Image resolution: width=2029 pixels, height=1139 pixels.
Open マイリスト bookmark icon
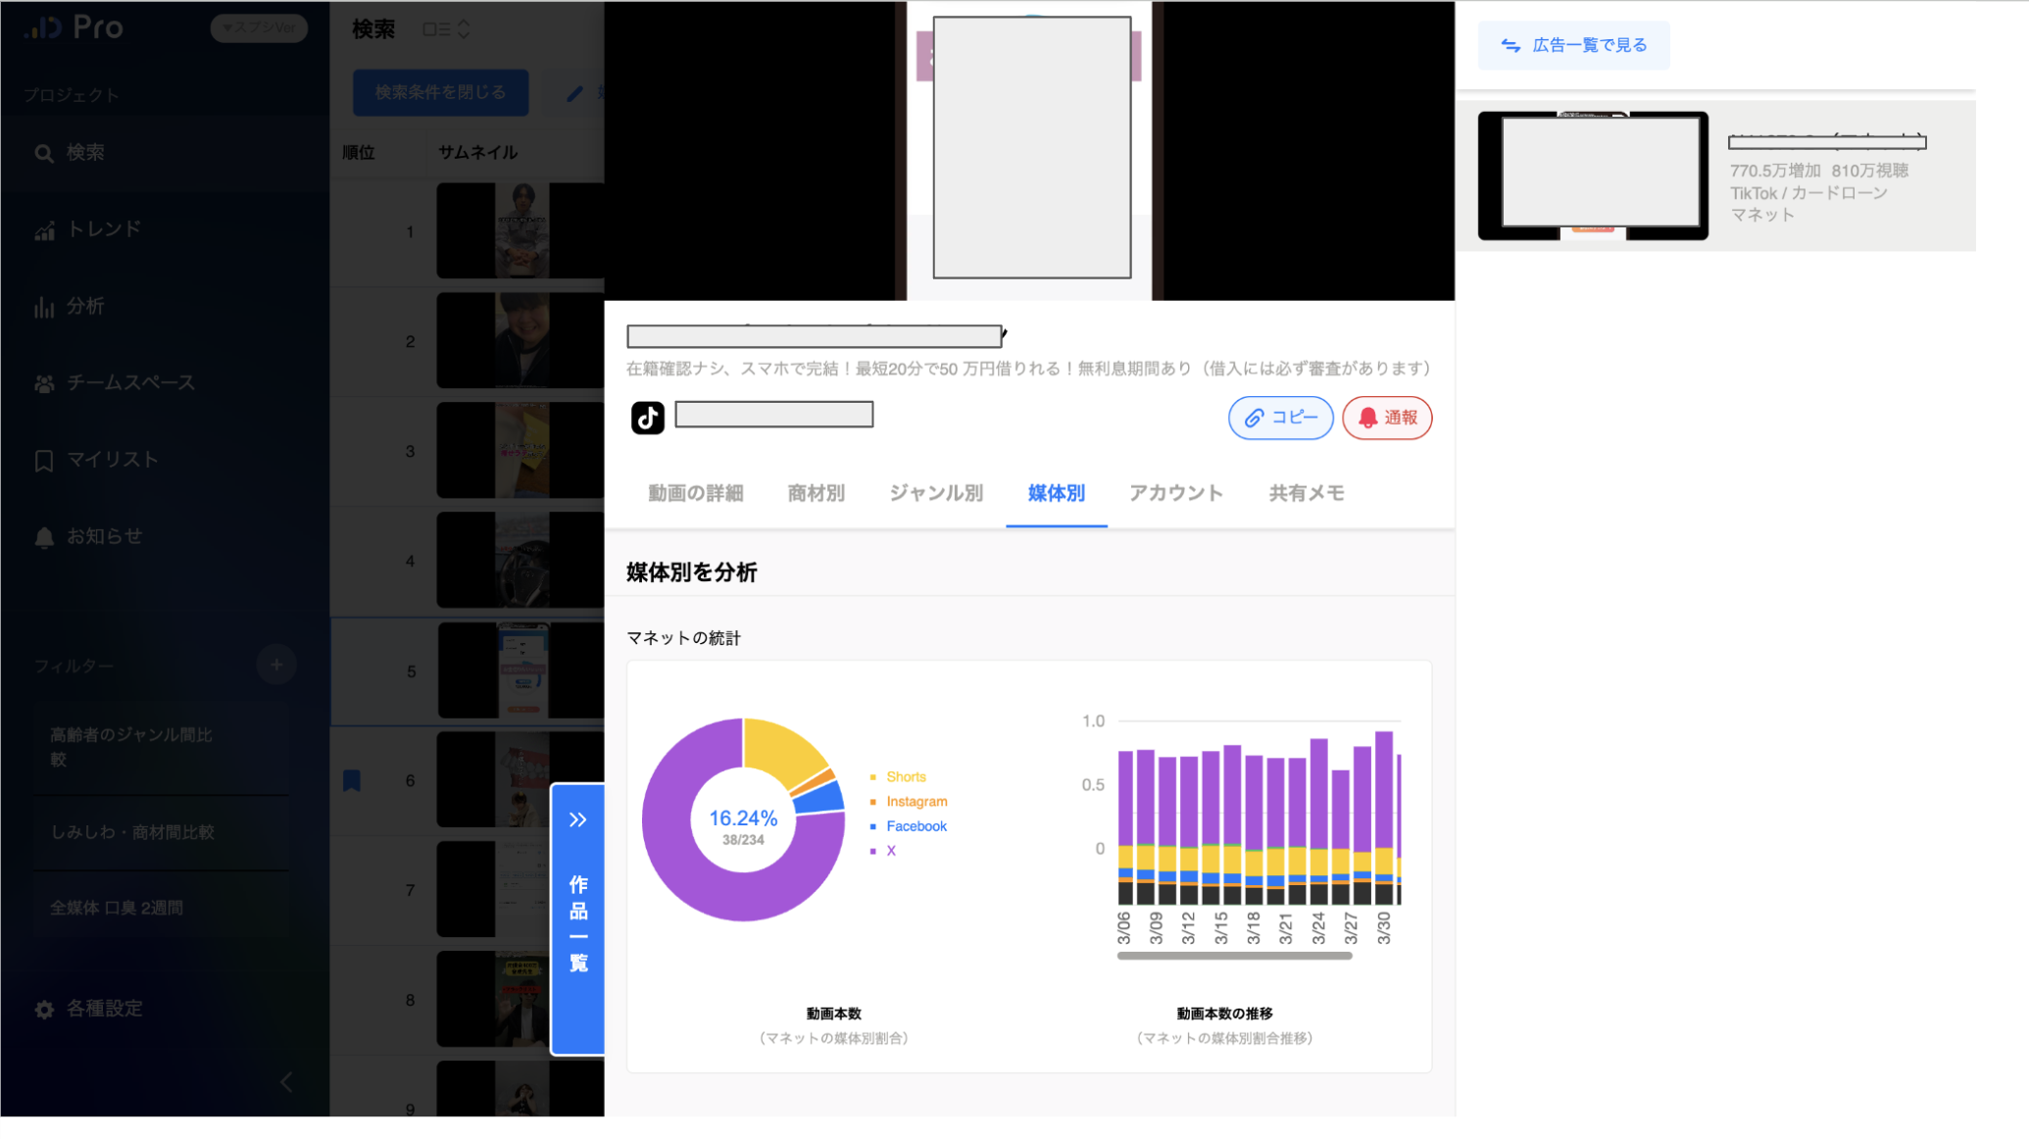[44, 461]
